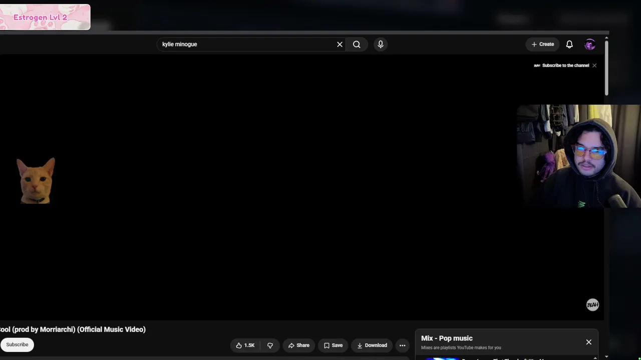Screen dimensions: 641x360
Task: Click the page's vertical scrollbar thumb
Action: 606,67
